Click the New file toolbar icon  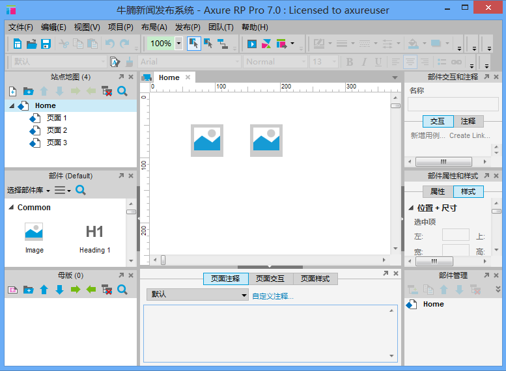tap(18, 44)
